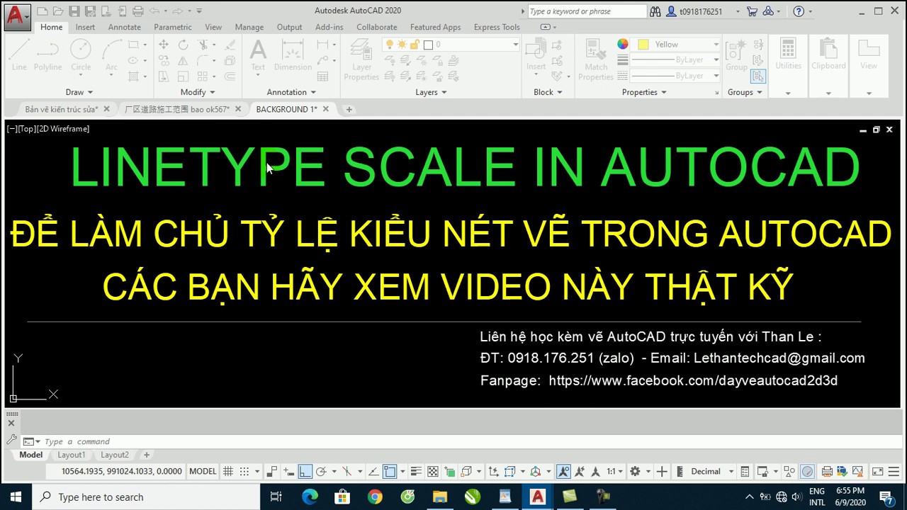This screenshot has height=510, width=907.
Task: Open the Insert ribbon tab
Action: tap(85, 27)
